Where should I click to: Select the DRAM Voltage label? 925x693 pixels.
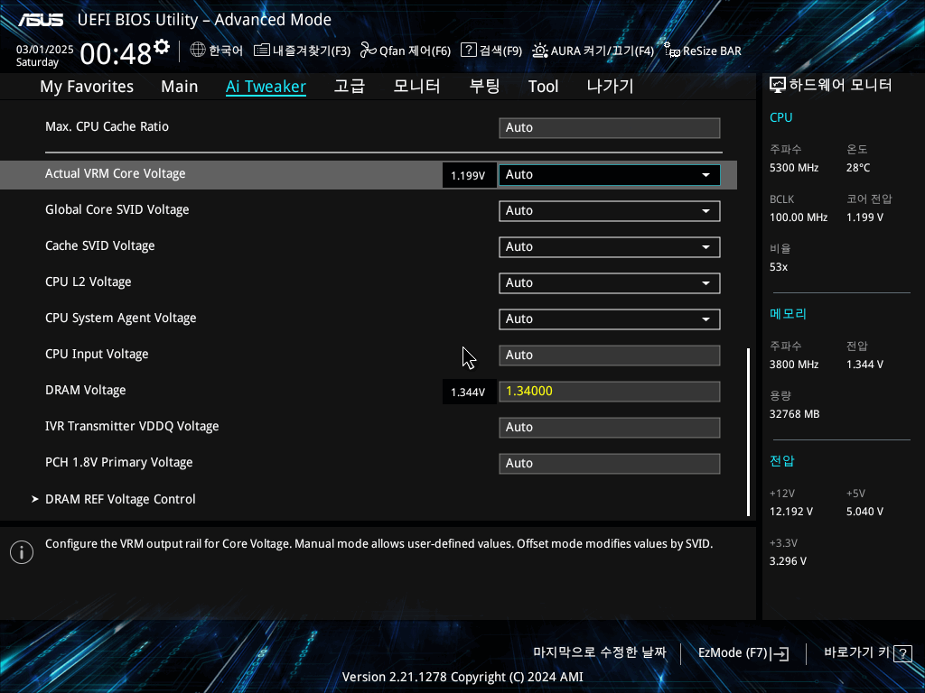[86, 390]
